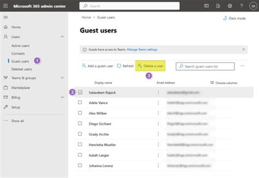Select Guest users in sidebar
259x178 pixels.
(20, 61)
